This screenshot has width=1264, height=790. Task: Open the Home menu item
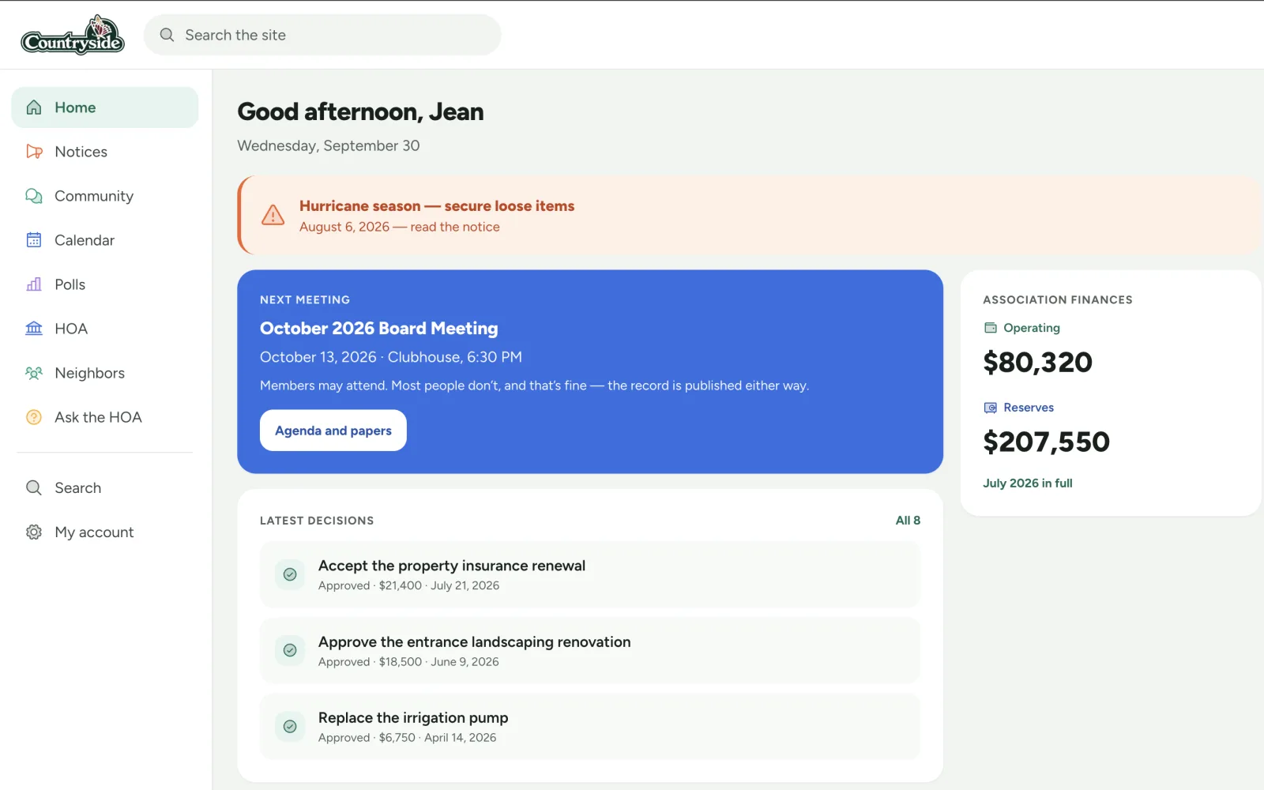105,107
